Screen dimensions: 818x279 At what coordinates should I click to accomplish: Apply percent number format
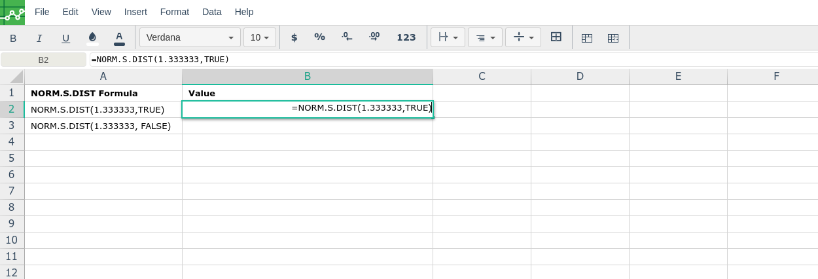coord(320,37)
